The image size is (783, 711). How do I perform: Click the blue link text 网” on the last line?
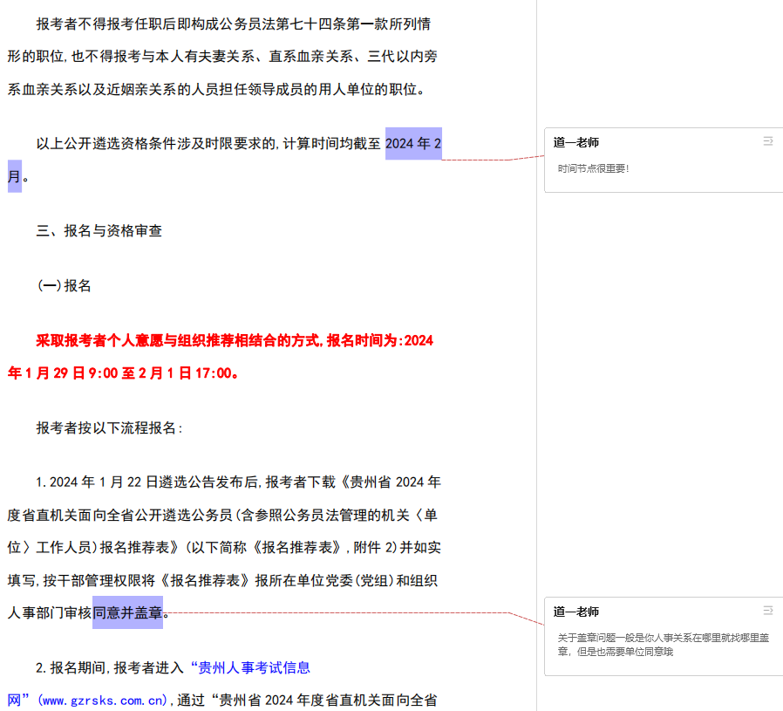point(20,701)
